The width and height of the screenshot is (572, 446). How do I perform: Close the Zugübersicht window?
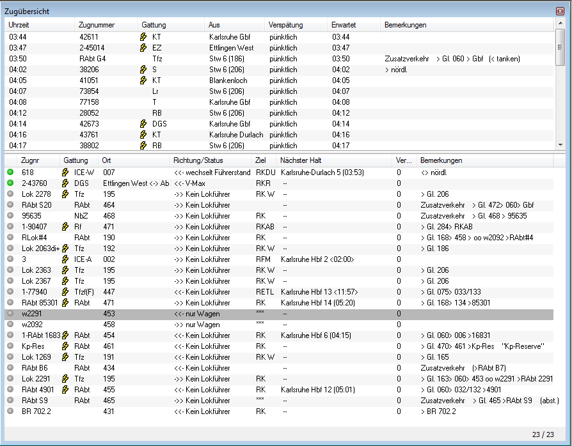(560, 11)
